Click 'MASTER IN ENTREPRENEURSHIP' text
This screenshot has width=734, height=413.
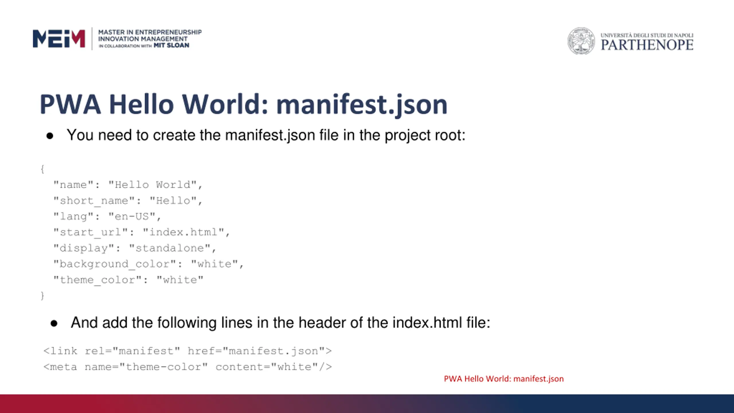click(x=150, y=32)
